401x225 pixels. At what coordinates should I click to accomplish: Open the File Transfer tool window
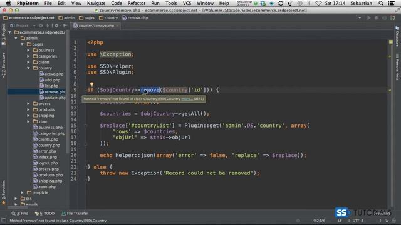tap(75, 214)
